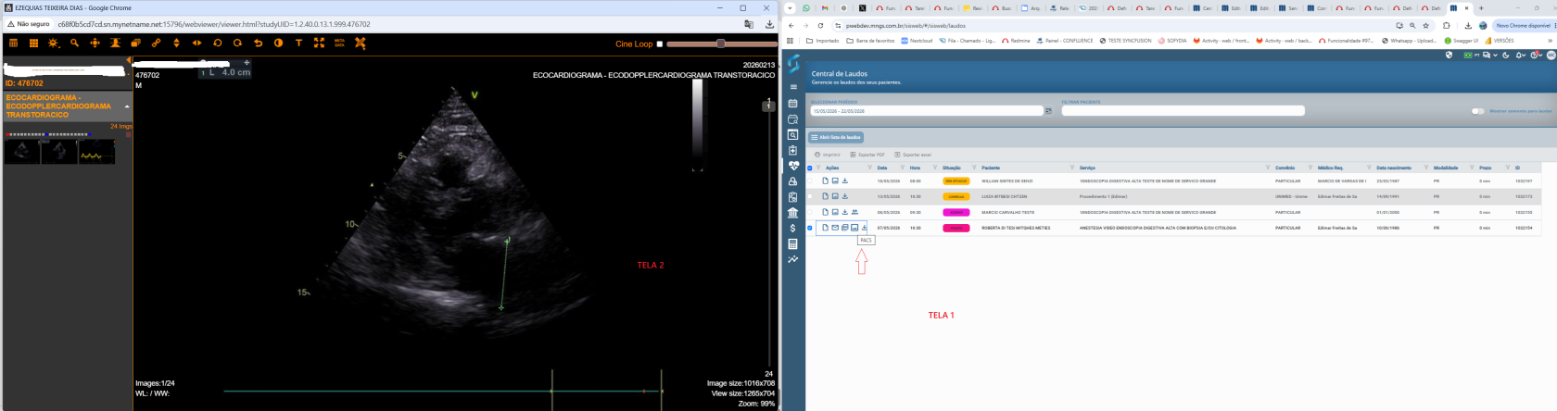Flip image vertically in viewer toolbar
This screenshot has height=411, width=1557.
pyautogui.click(x=176, y=43)
